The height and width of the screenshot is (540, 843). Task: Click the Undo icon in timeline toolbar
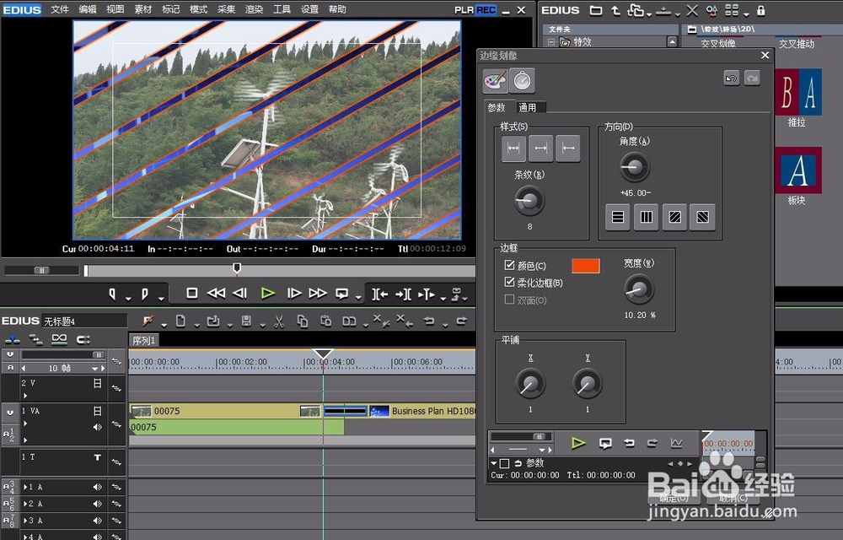point(429,321)
